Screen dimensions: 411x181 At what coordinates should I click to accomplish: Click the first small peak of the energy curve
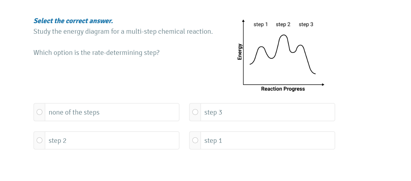(262, 47)
